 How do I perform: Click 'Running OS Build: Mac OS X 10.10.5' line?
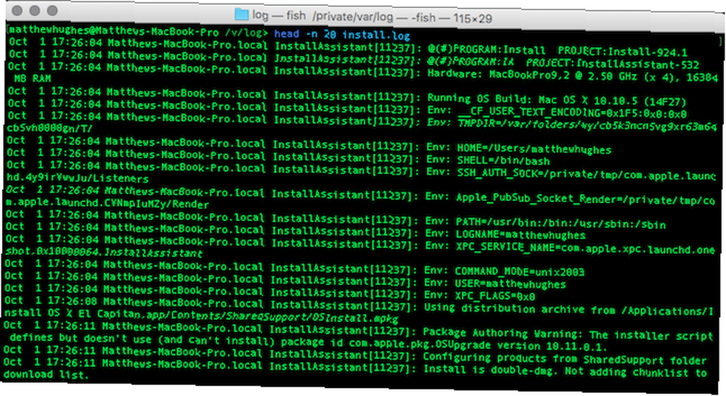click(556, 100)
